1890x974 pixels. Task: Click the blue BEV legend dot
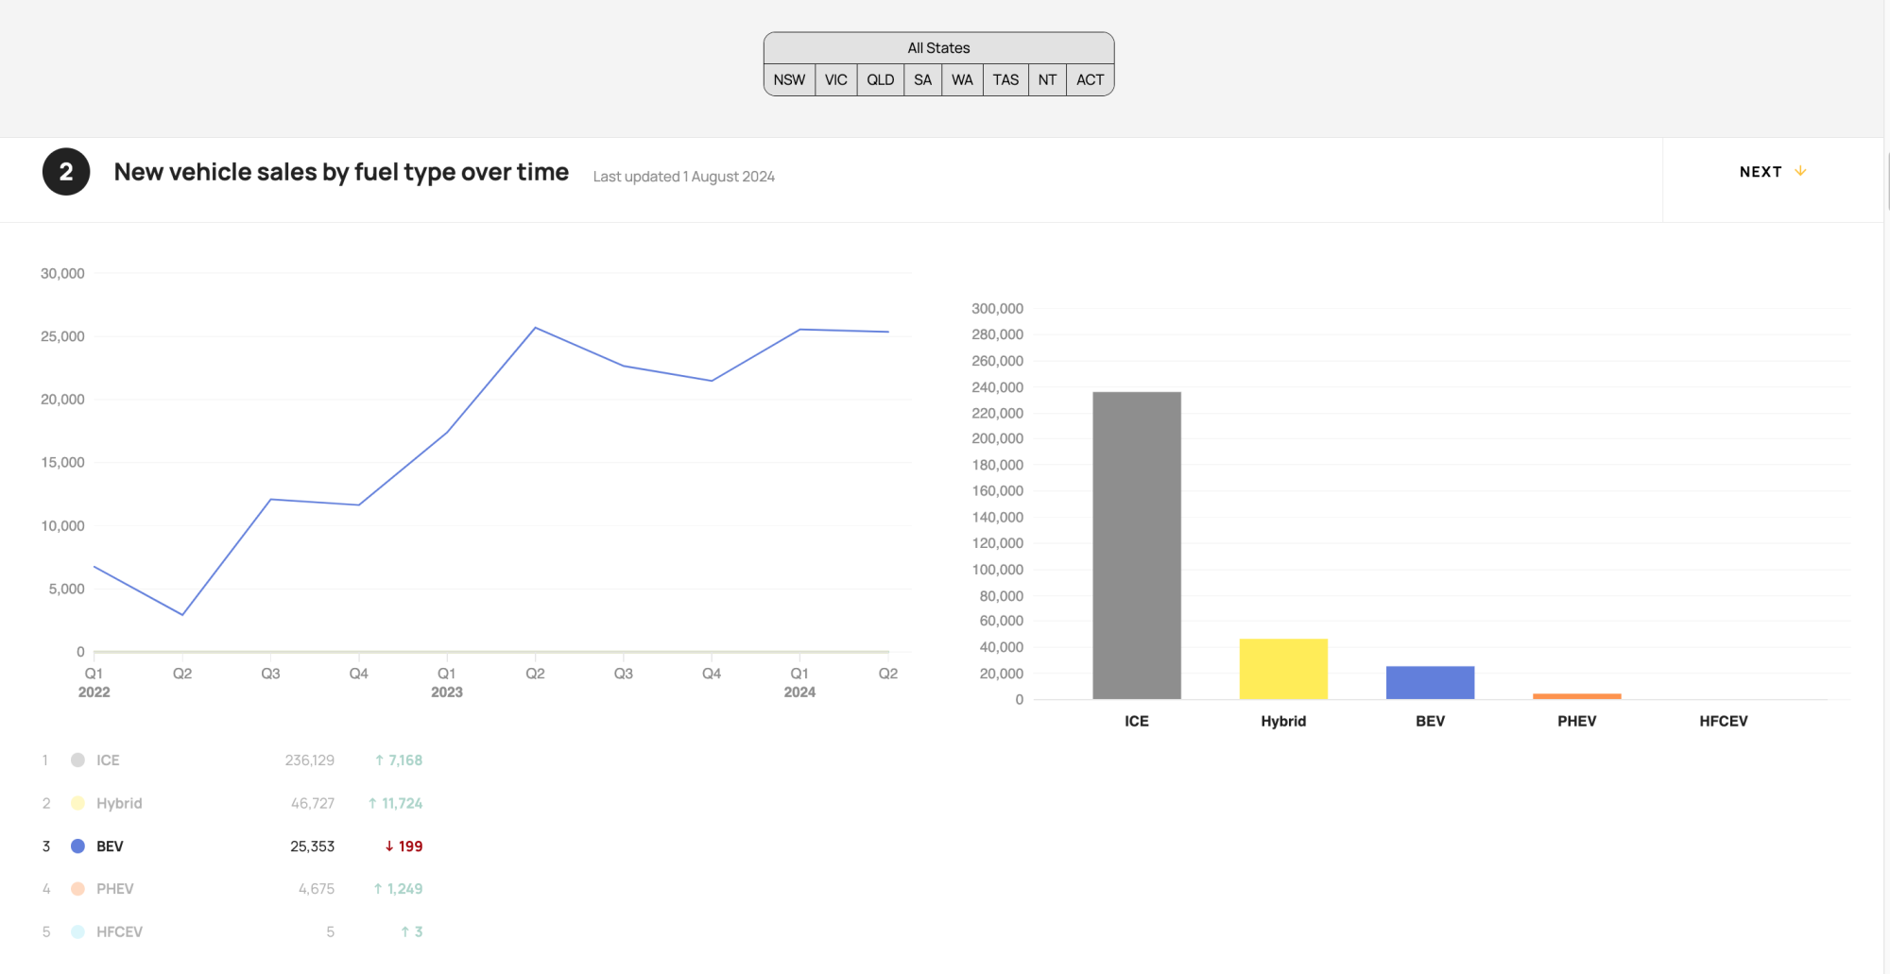click(x=78, y=846)
